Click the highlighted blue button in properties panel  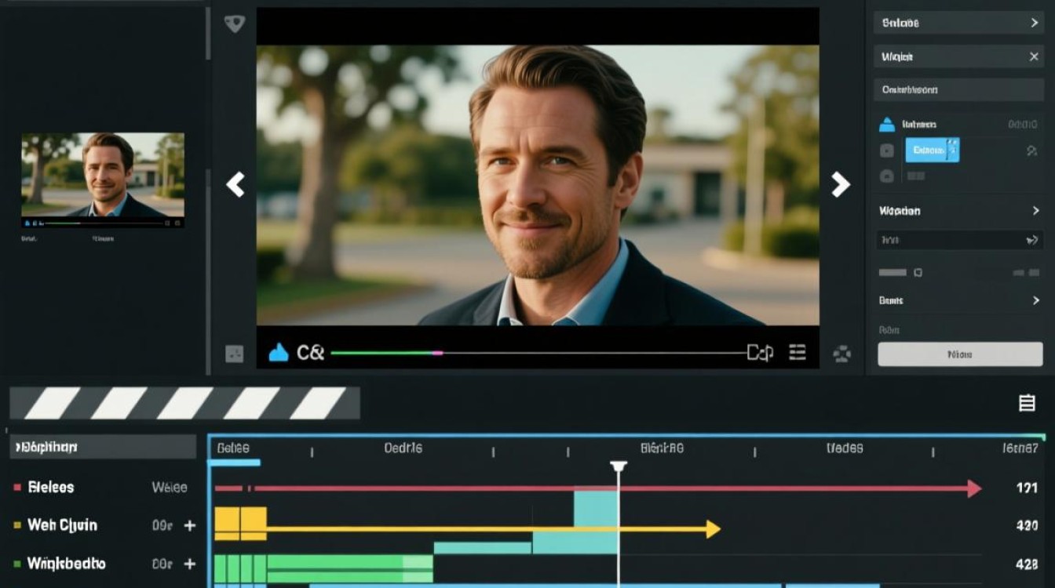pos(932,150)
